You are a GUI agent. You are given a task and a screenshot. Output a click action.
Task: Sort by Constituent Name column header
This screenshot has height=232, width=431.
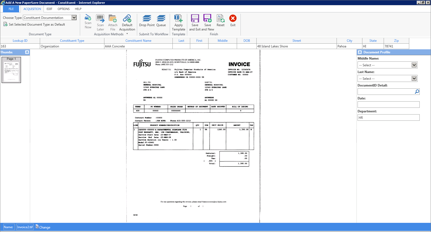[138, 41]
